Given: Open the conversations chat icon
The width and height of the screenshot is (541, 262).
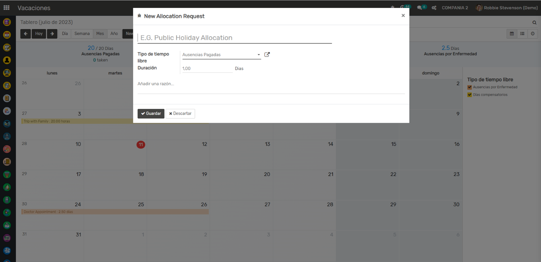Looking at the screenshot, I should (420, 8).
